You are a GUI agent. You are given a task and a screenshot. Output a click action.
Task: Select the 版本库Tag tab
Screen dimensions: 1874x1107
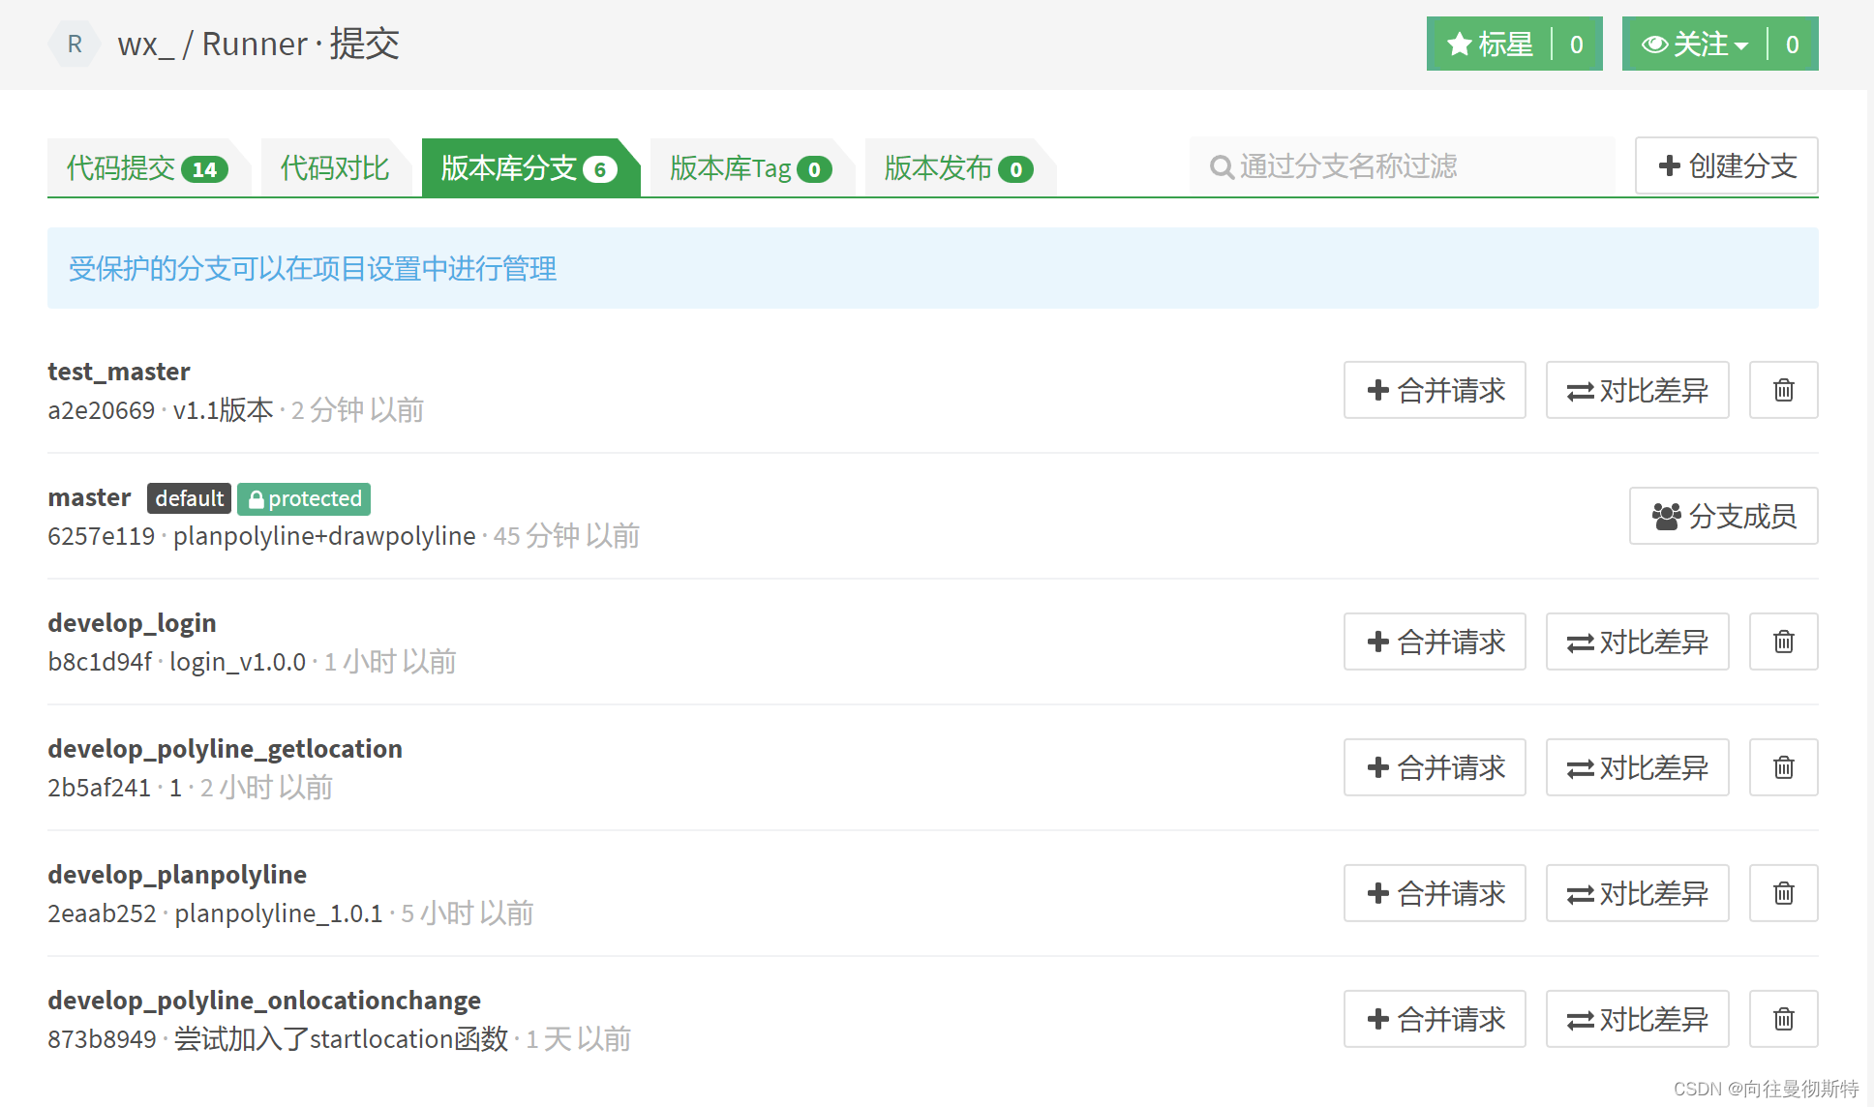(x=749, y=168)
